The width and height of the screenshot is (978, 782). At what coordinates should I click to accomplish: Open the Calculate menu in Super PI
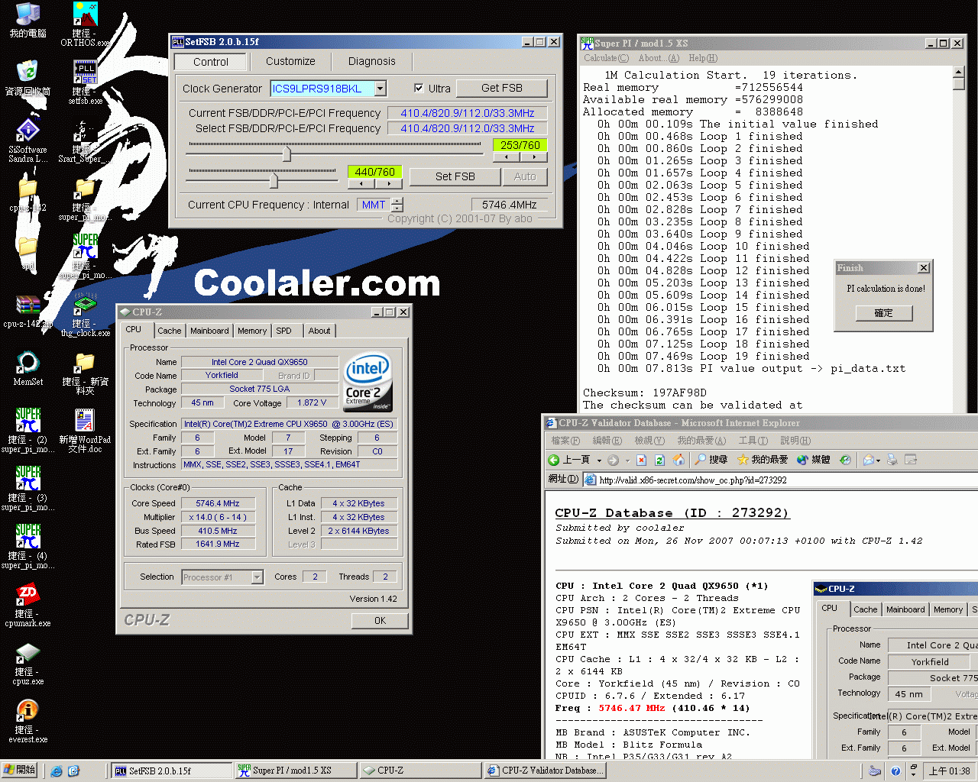(x=606, y=58)
